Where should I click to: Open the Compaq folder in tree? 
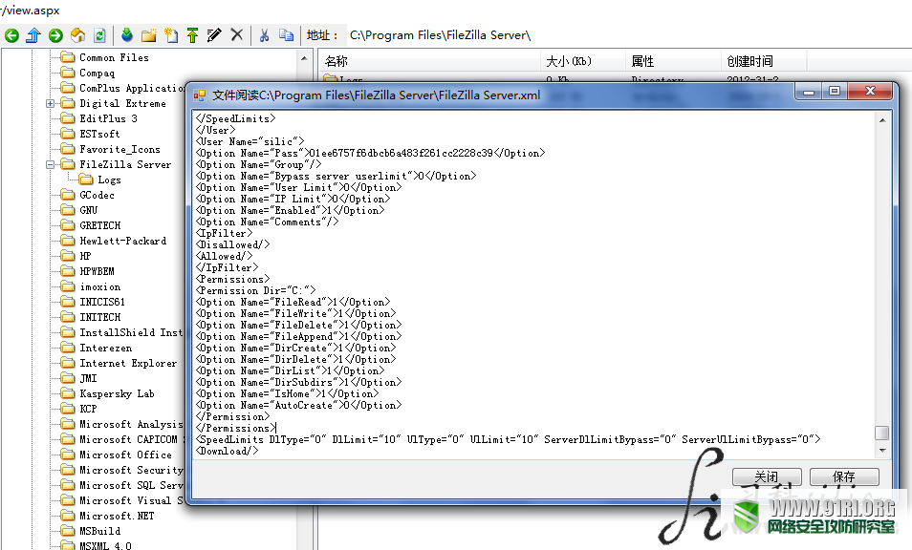coord(98,74)
